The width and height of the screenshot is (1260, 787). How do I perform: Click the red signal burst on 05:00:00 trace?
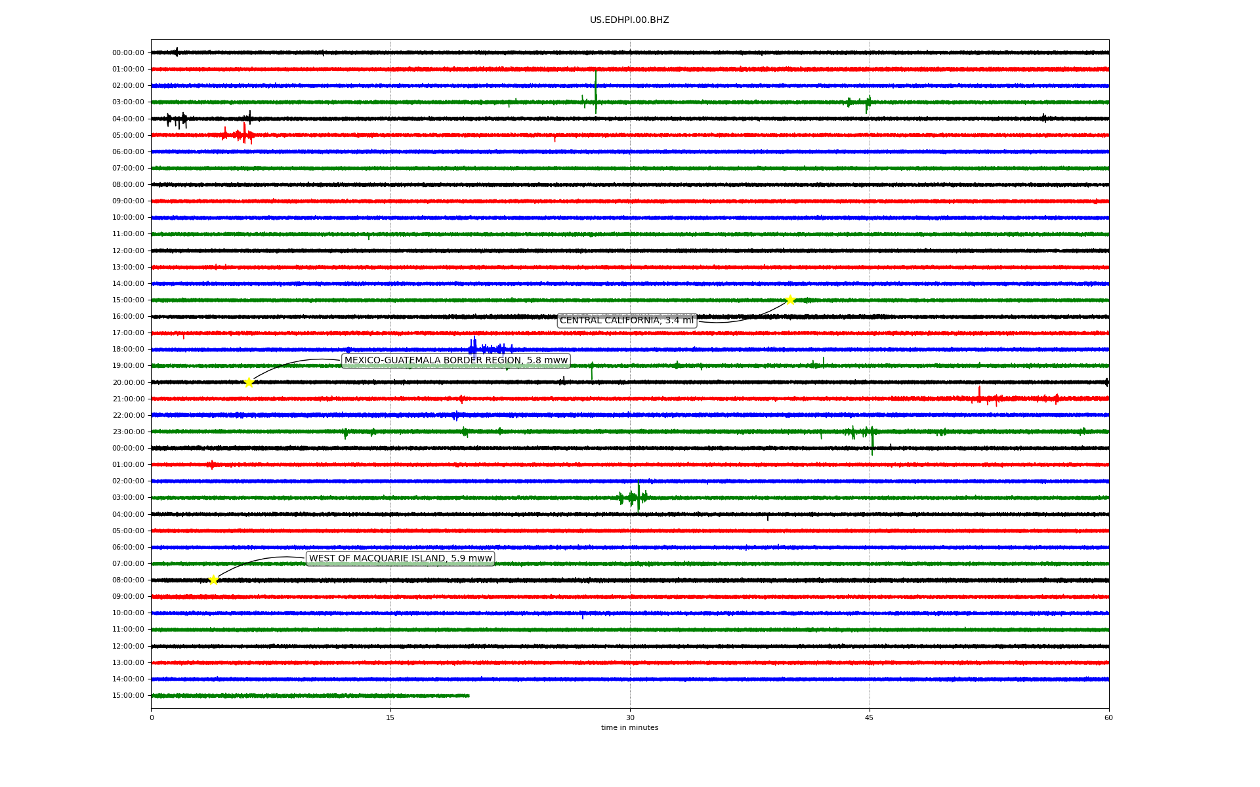243,134
